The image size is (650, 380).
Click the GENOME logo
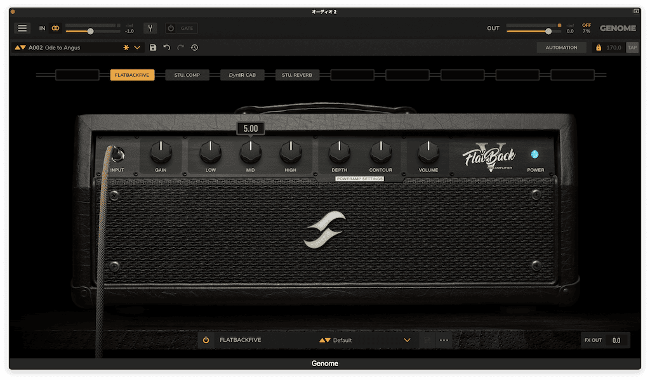click(x=618, y=28)
